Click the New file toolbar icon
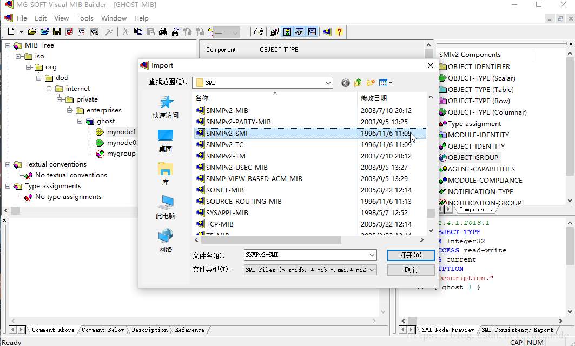 (x=11, y=31)
